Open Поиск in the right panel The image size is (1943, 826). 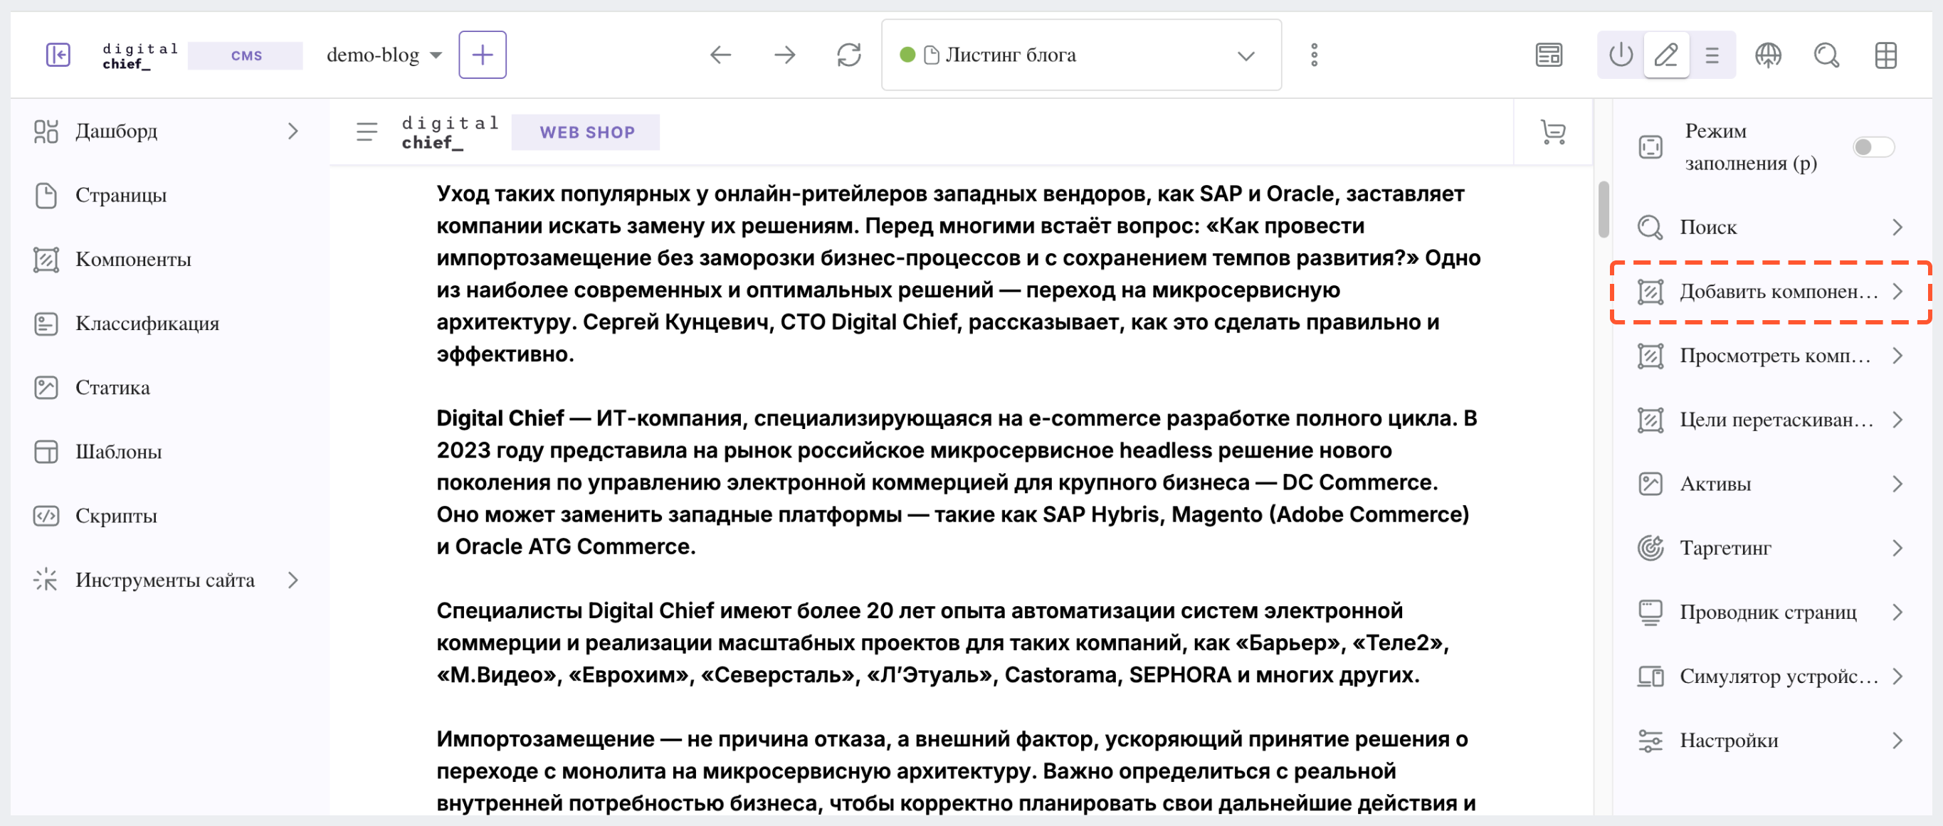click(1770, 227)
